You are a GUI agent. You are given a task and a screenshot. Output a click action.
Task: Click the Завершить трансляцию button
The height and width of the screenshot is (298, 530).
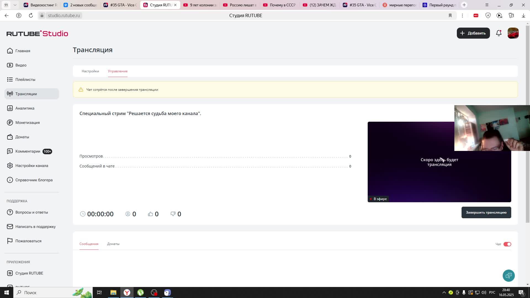486,212
